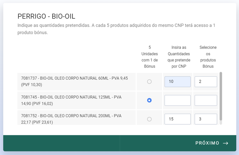239x155 pixels.
Task: Select the bonus radio for 200ML oil
Action: click(149, 119)
